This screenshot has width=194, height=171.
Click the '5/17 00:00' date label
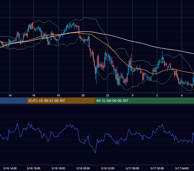pos(132,168)
